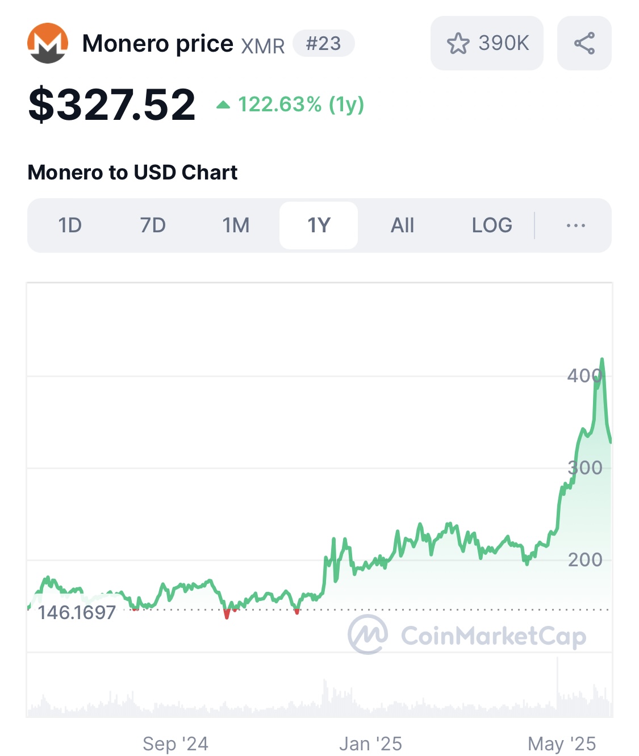
Task: Tap the 122.63% (1y) change label
Action: [301, 105]
